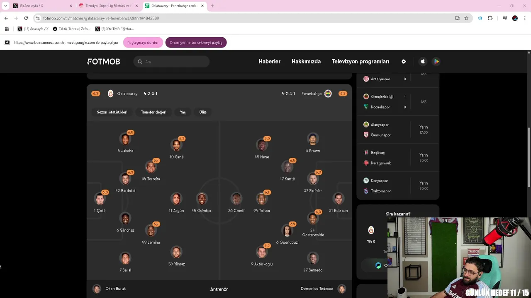Click the Fenerbahçe team name in header

(312, 94)
